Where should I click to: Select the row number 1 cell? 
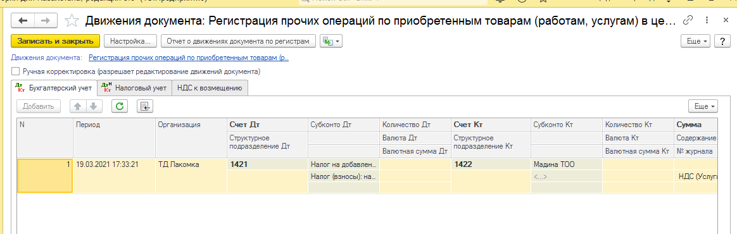45,175
